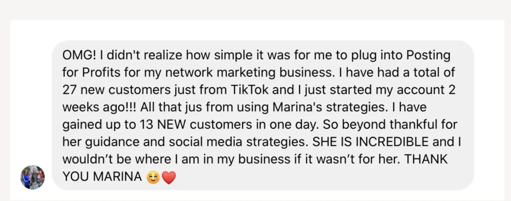This screenshot has height=201, width=511.
Task: Click the text "YOU MARINA"
Action: 101,176
